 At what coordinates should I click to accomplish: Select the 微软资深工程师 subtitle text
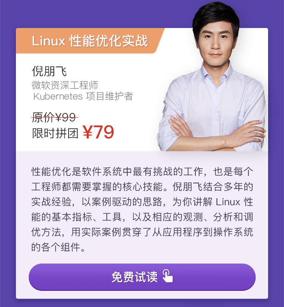(65, 85)
